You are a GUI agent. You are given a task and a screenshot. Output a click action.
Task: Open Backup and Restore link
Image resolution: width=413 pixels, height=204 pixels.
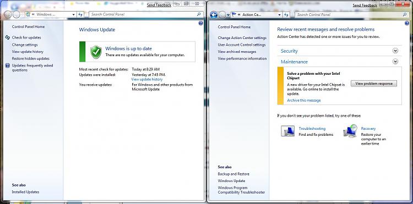click(233, 174)
